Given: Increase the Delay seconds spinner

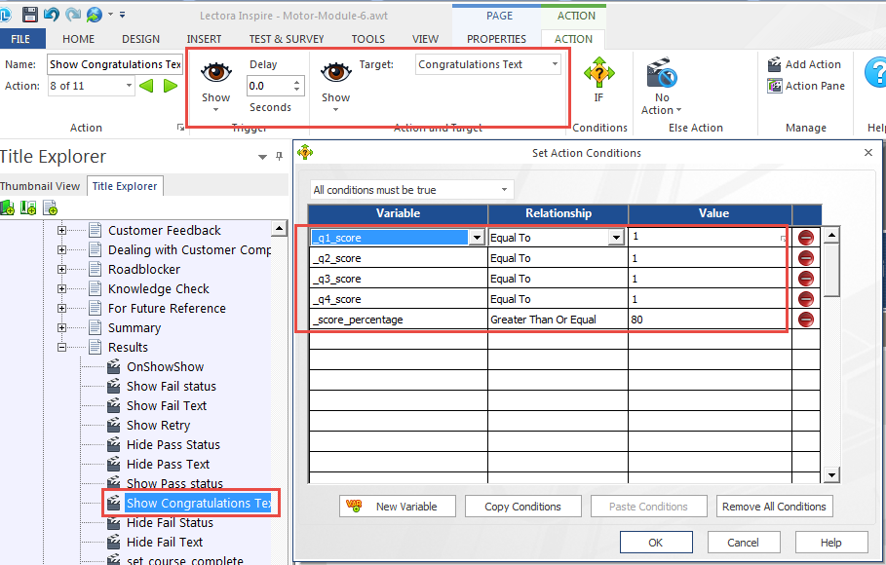Looking at the screenshot, I should [x=296, y=82].
